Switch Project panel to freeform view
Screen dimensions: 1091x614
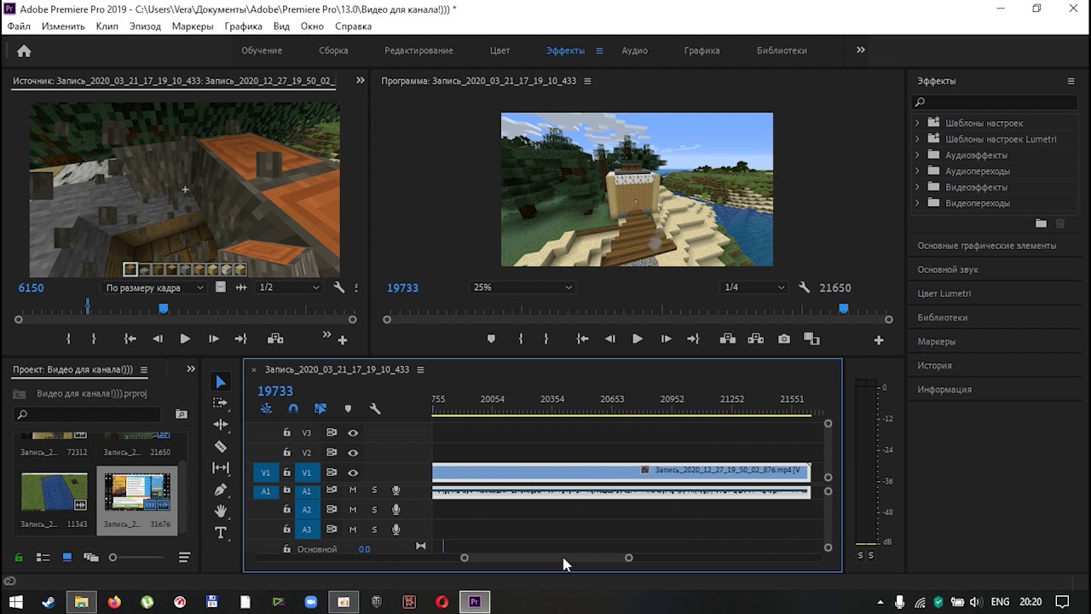coord(90,558)
